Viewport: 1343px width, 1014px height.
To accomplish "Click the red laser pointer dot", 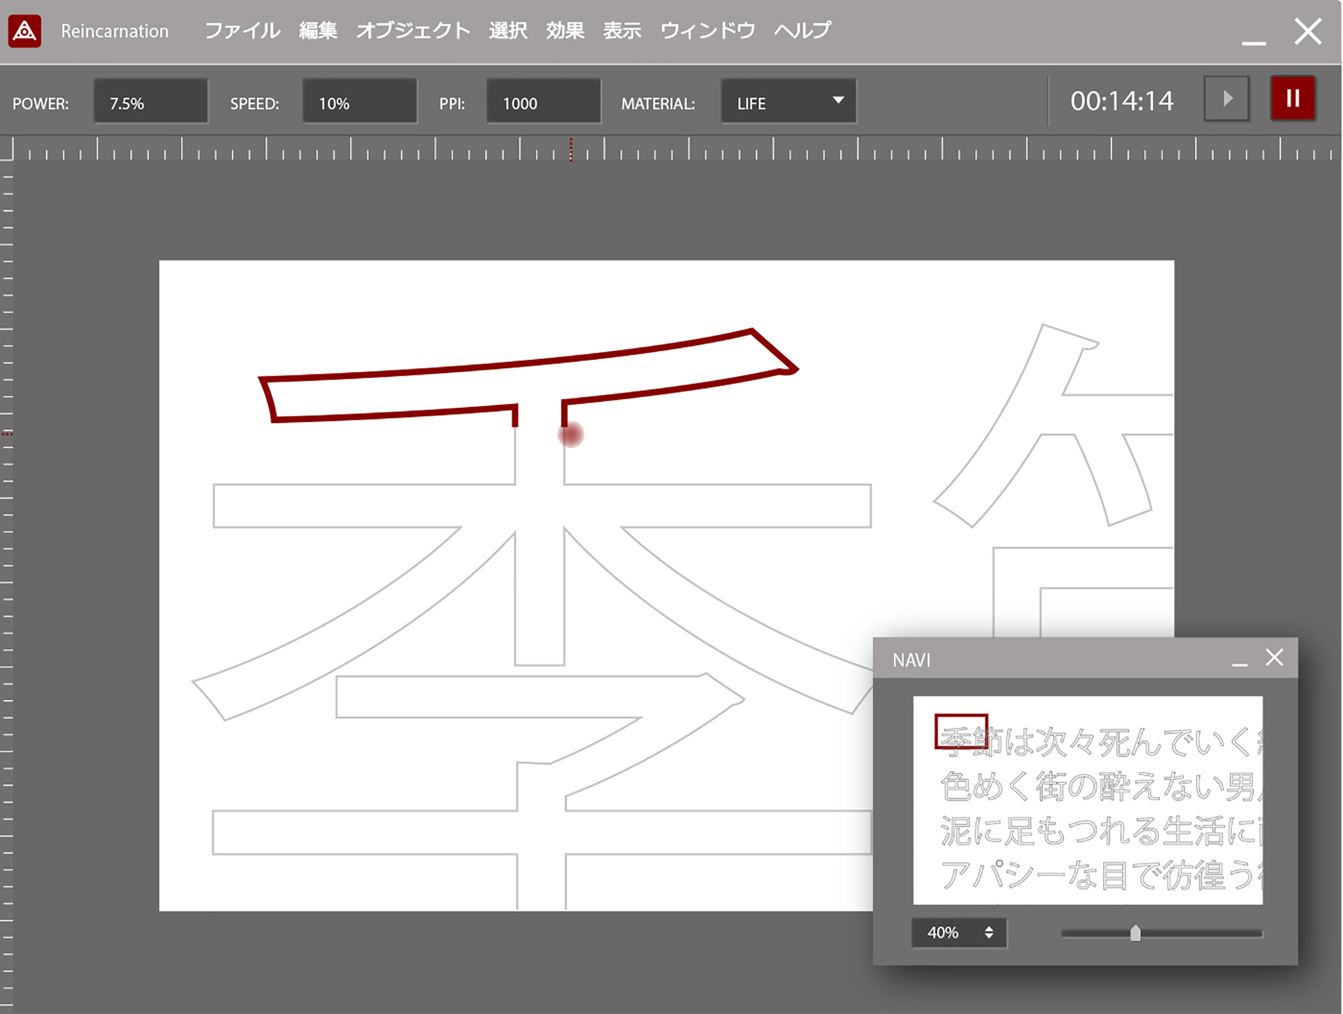I will (x=570, y=435).
